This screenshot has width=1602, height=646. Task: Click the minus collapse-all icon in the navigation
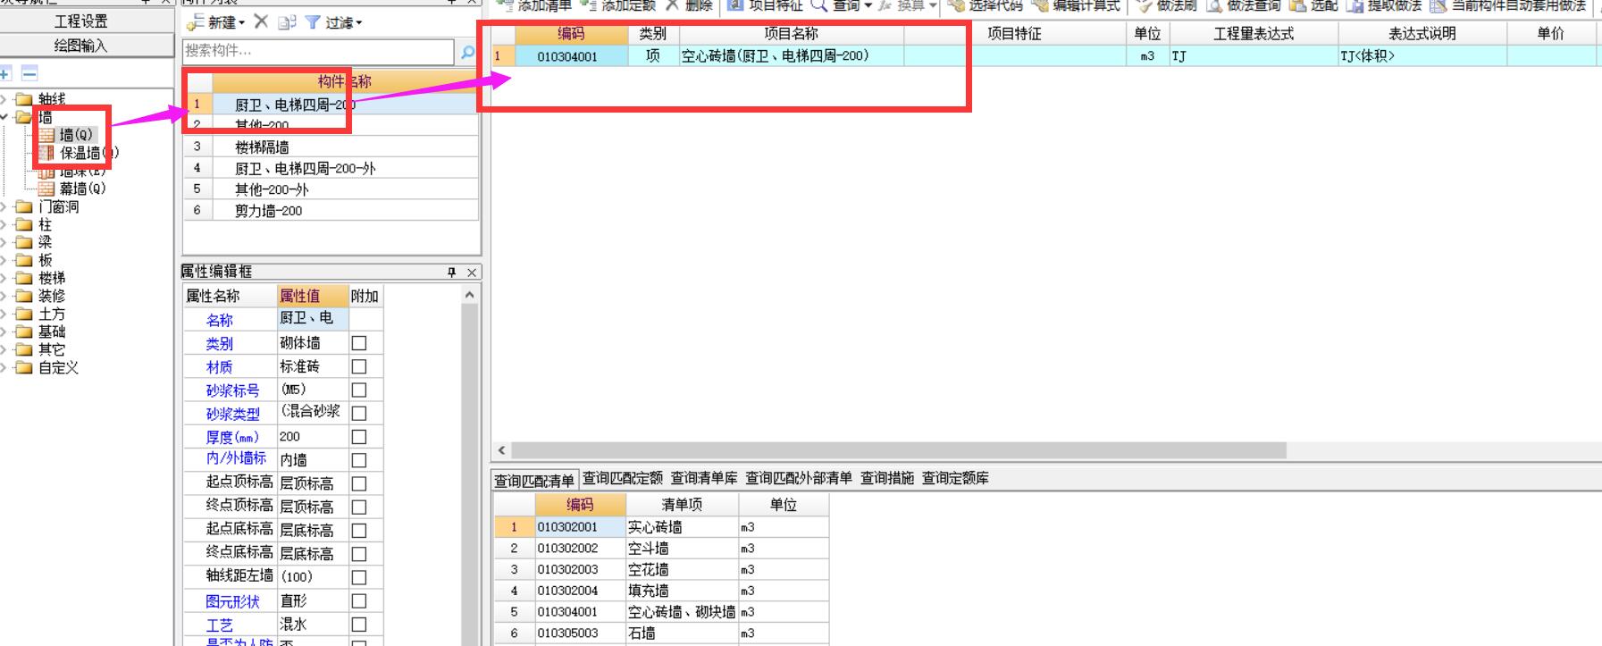pyautogui.click(x=29, y=74)
